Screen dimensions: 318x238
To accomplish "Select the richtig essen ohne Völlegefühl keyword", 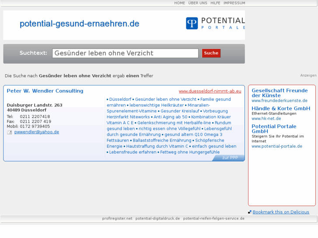I will click(170, 129).
